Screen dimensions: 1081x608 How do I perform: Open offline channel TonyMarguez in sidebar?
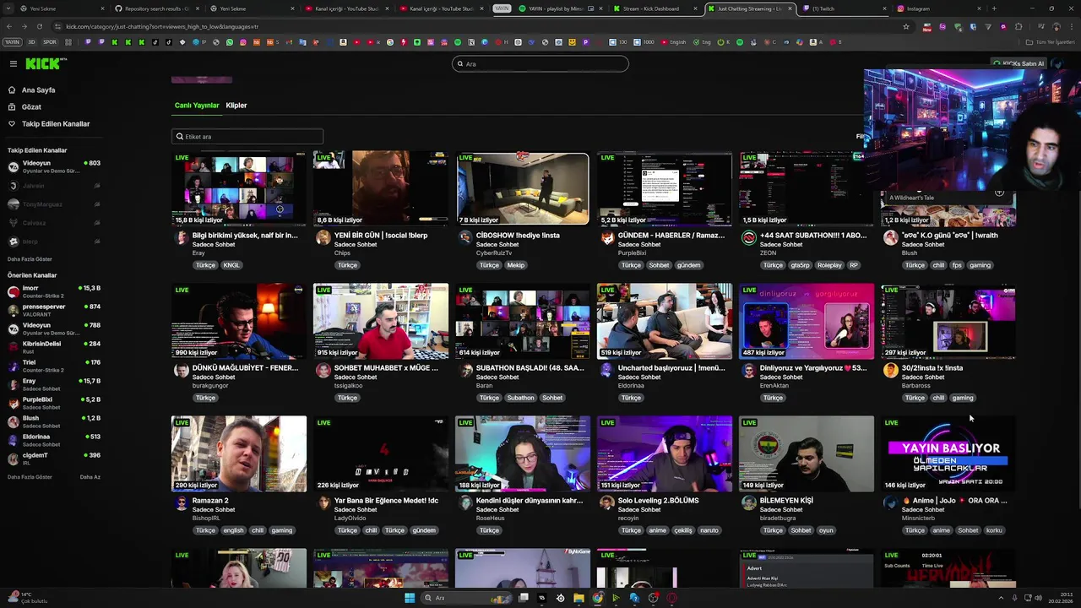pyautogui.click(x=54, y=204)
